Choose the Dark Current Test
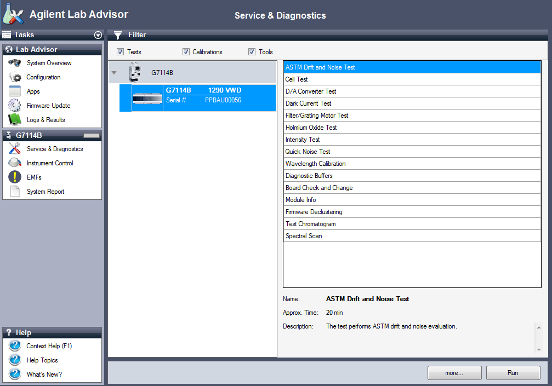This screenshot has width=552, height=386. point(306,103)
